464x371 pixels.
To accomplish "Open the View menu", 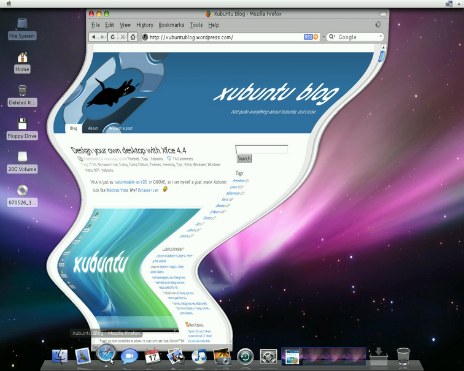I will 125,25.
